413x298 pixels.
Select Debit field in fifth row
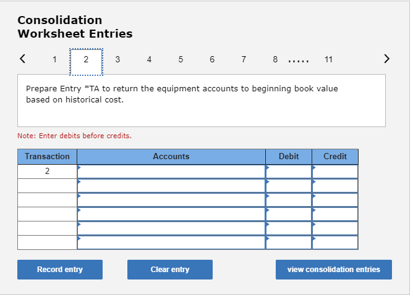[289, 228]
